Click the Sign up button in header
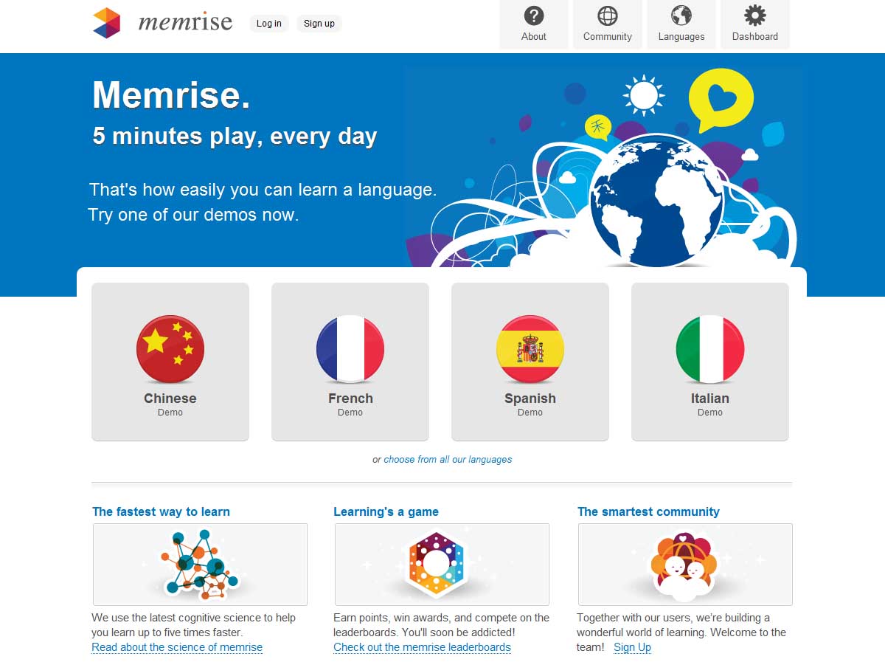 pyautogui.click(x=319, y=24)
